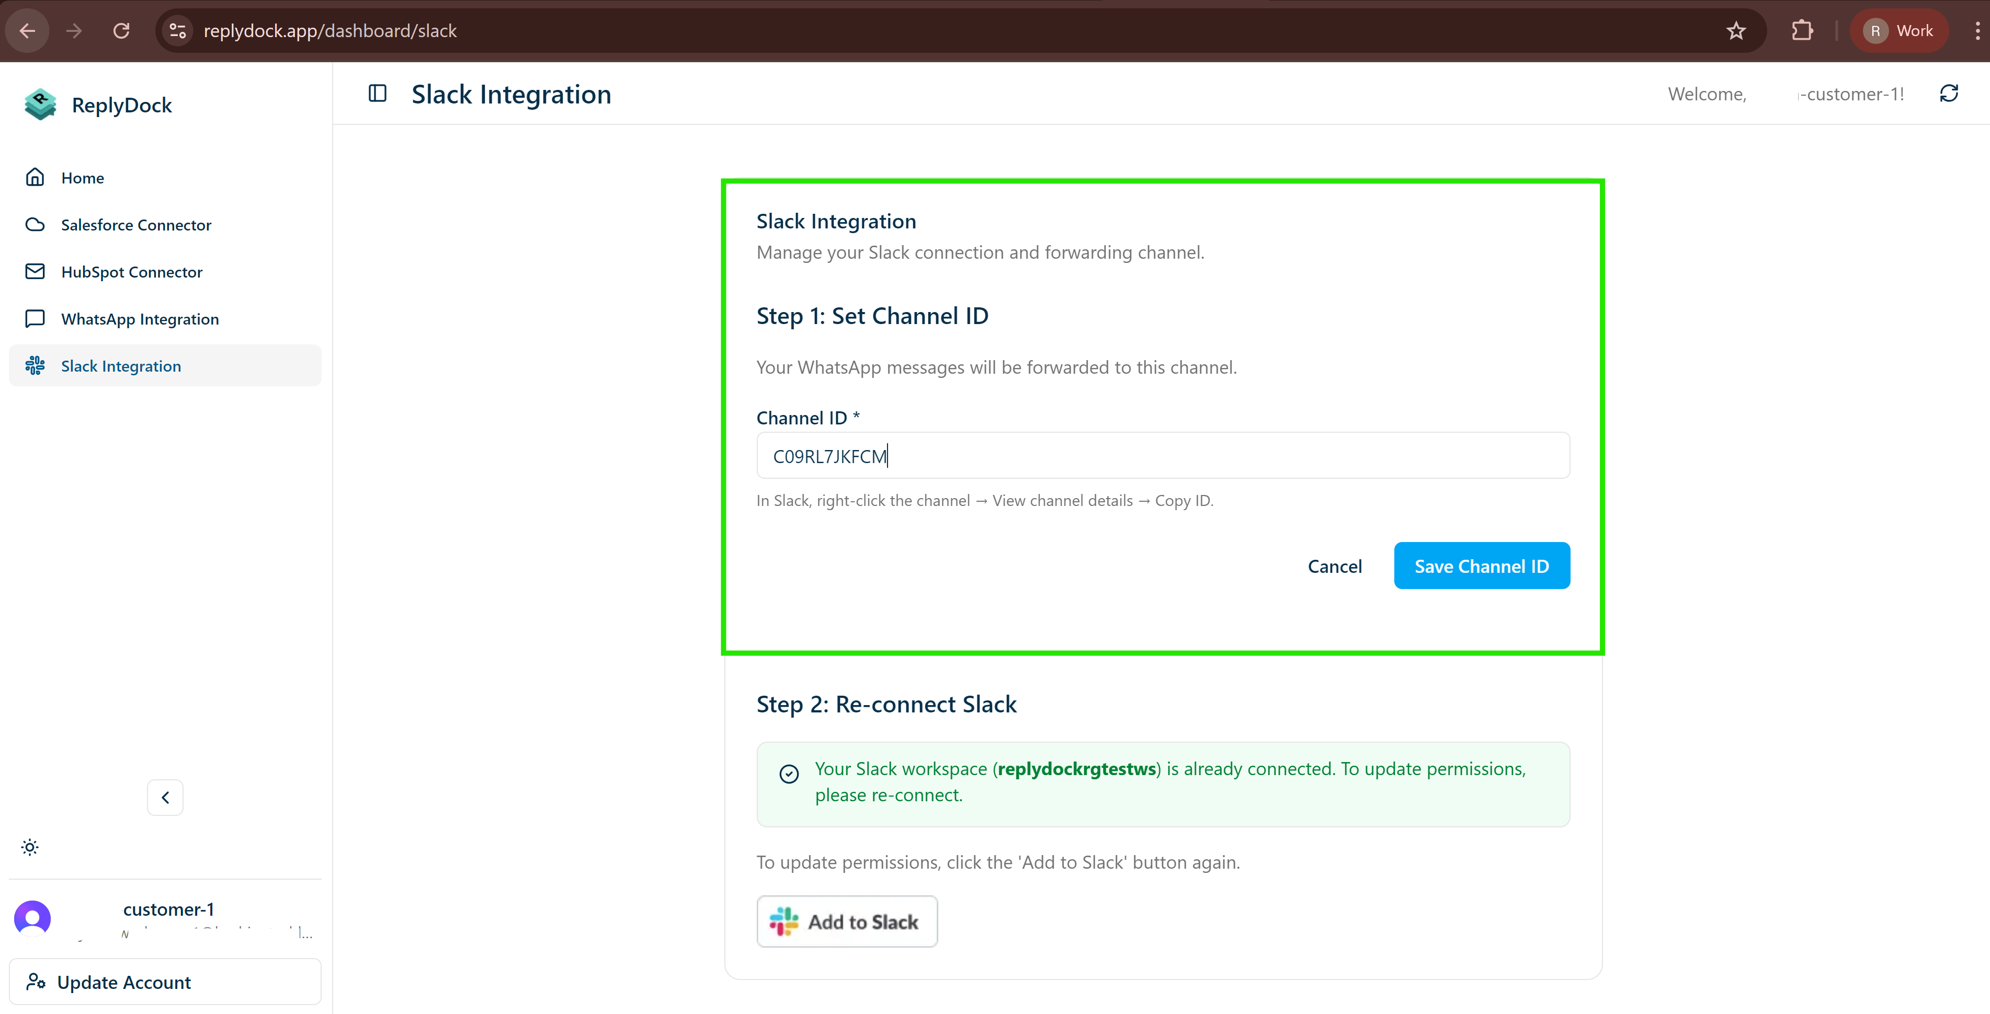Screen dimensions: 1990x1014
Task: Bookmark page with the star icon
Action: [1736, 31]
